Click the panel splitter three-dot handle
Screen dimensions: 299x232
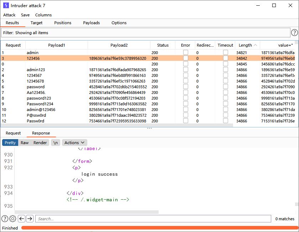(150, 128)
